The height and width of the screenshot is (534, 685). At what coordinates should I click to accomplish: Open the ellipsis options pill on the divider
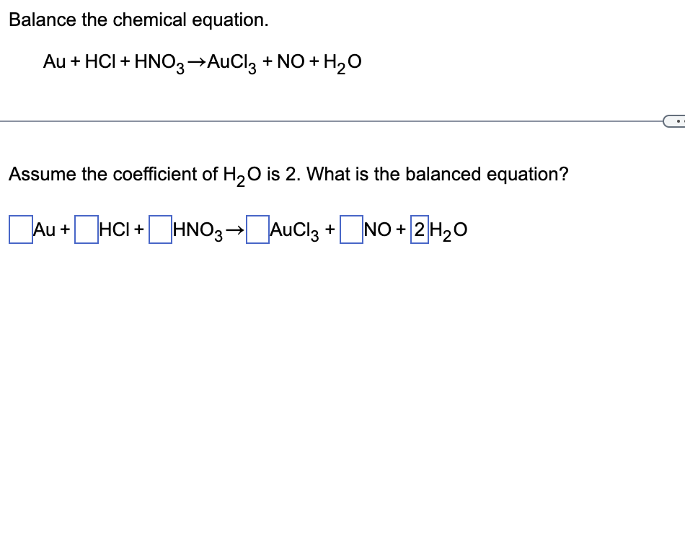click(x=675, y=121)
